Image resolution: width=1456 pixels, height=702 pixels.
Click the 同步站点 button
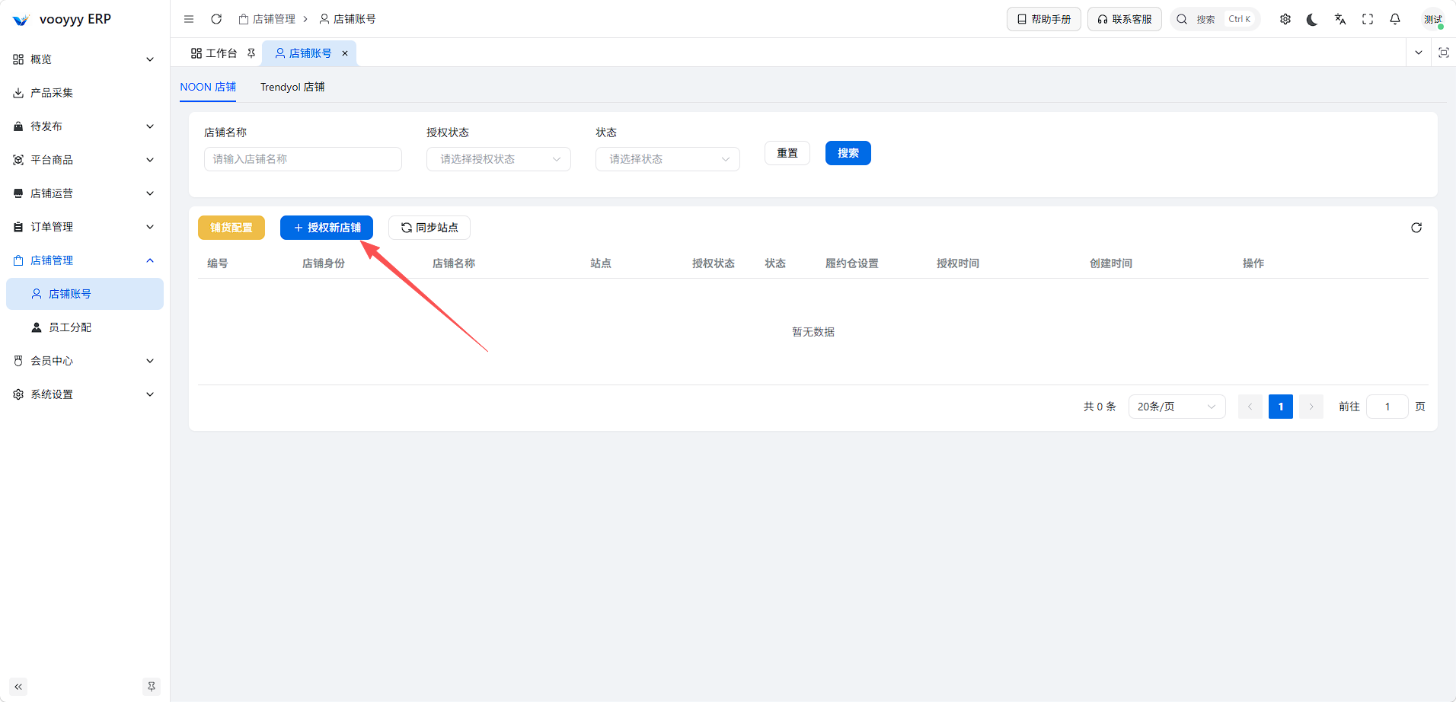coord(429,228)
